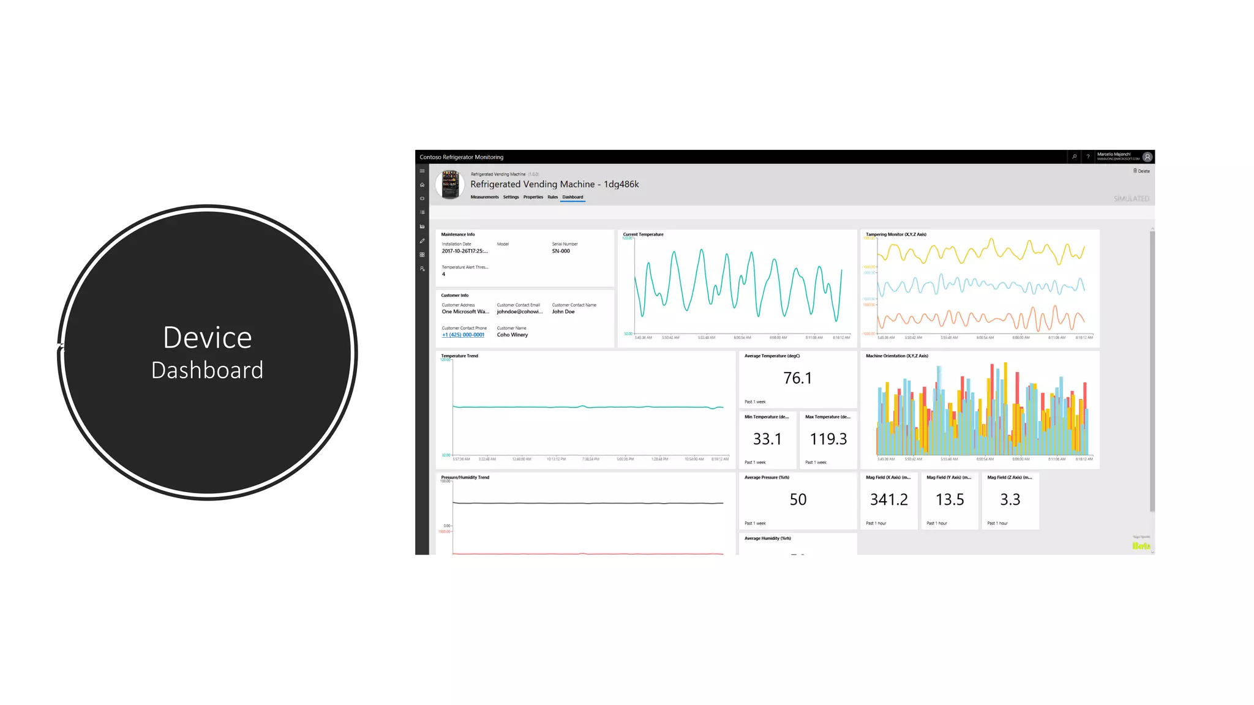
Task: Click the Average Pressure value 50
Action: pos(798,499)
